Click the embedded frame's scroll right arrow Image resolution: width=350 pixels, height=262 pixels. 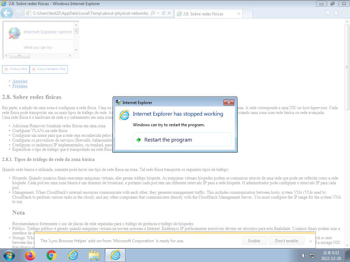[x=70, y=56]
